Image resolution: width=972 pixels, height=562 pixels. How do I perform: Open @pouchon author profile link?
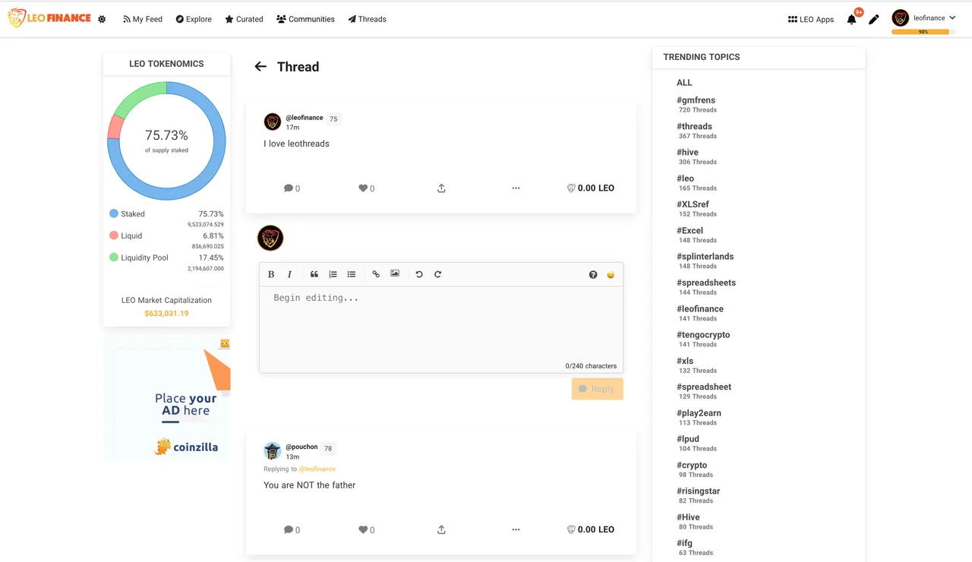(x=301, y=447)
